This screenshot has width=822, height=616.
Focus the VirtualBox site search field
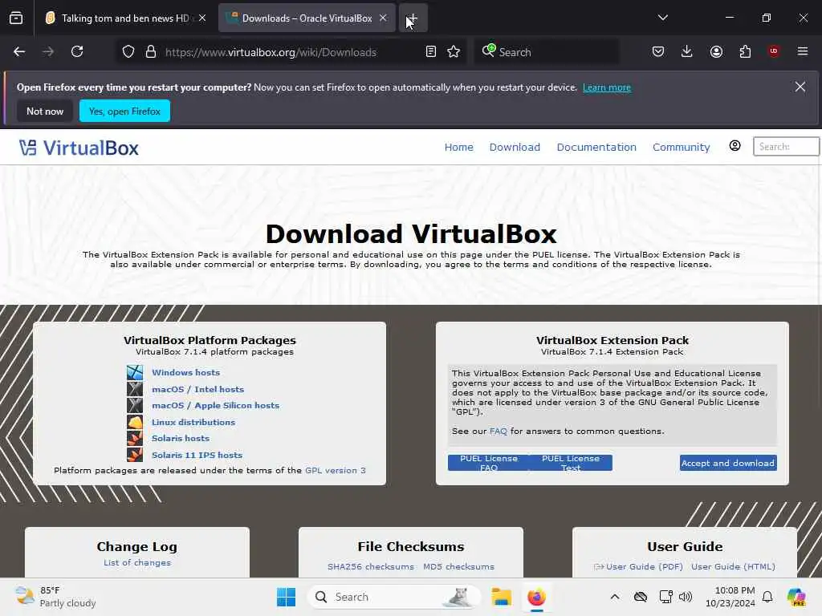tap(786, 147)
